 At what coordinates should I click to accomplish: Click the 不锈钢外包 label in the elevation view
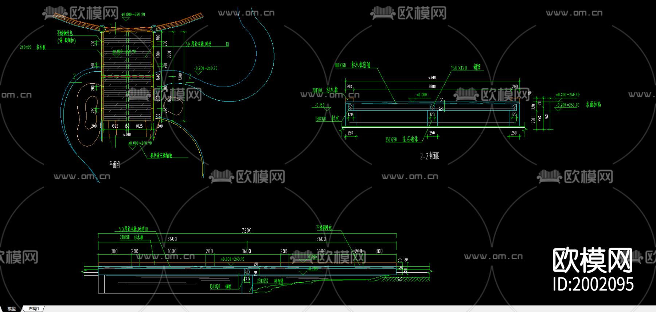click(324, 228)
